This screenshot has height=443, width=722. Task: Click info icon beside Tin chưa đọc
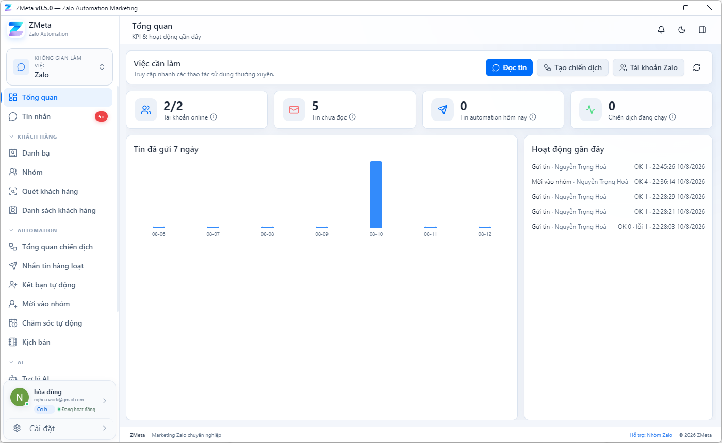352,117
